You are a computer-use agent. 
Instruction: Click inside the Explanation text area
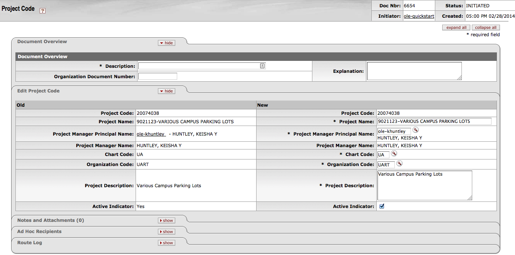(x=414, y=71)
